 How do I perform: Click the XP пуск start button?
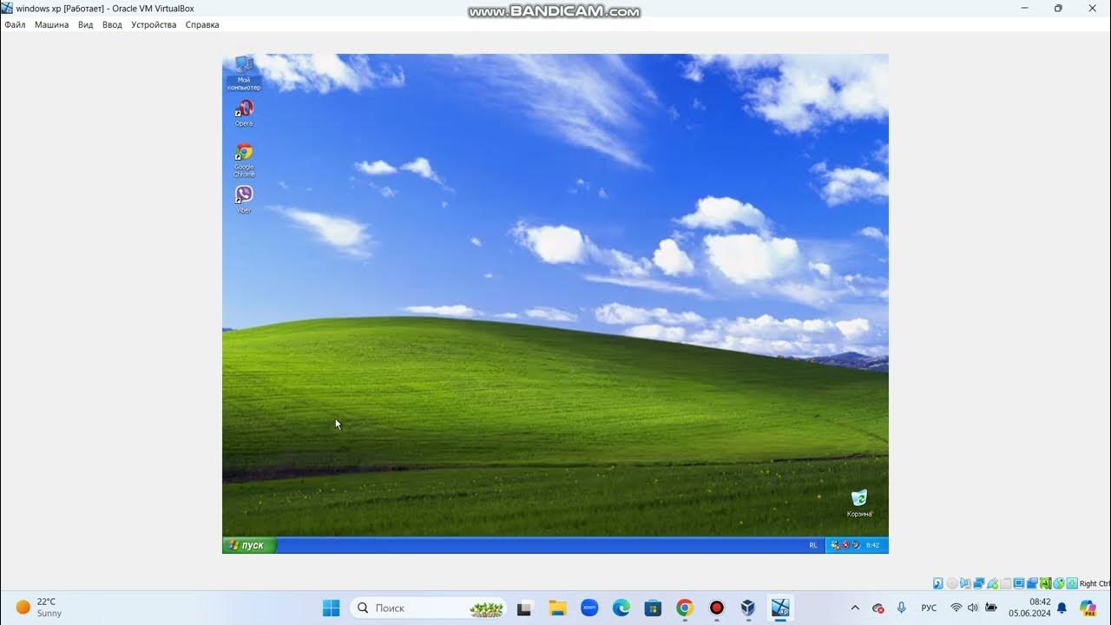(x=249, y=545)
